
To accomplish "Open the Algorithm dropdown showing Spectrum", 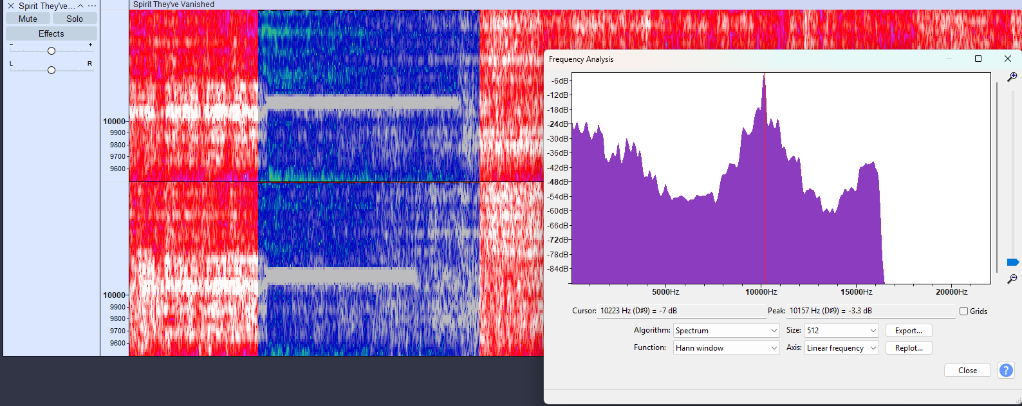I will click(x=726, y=331).
